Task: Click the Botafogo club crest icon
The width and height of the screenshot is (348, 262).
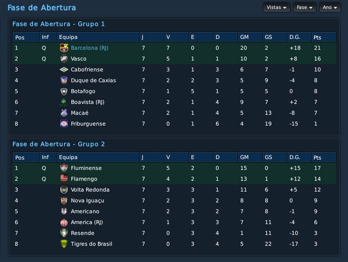Action: coord(64,92)
